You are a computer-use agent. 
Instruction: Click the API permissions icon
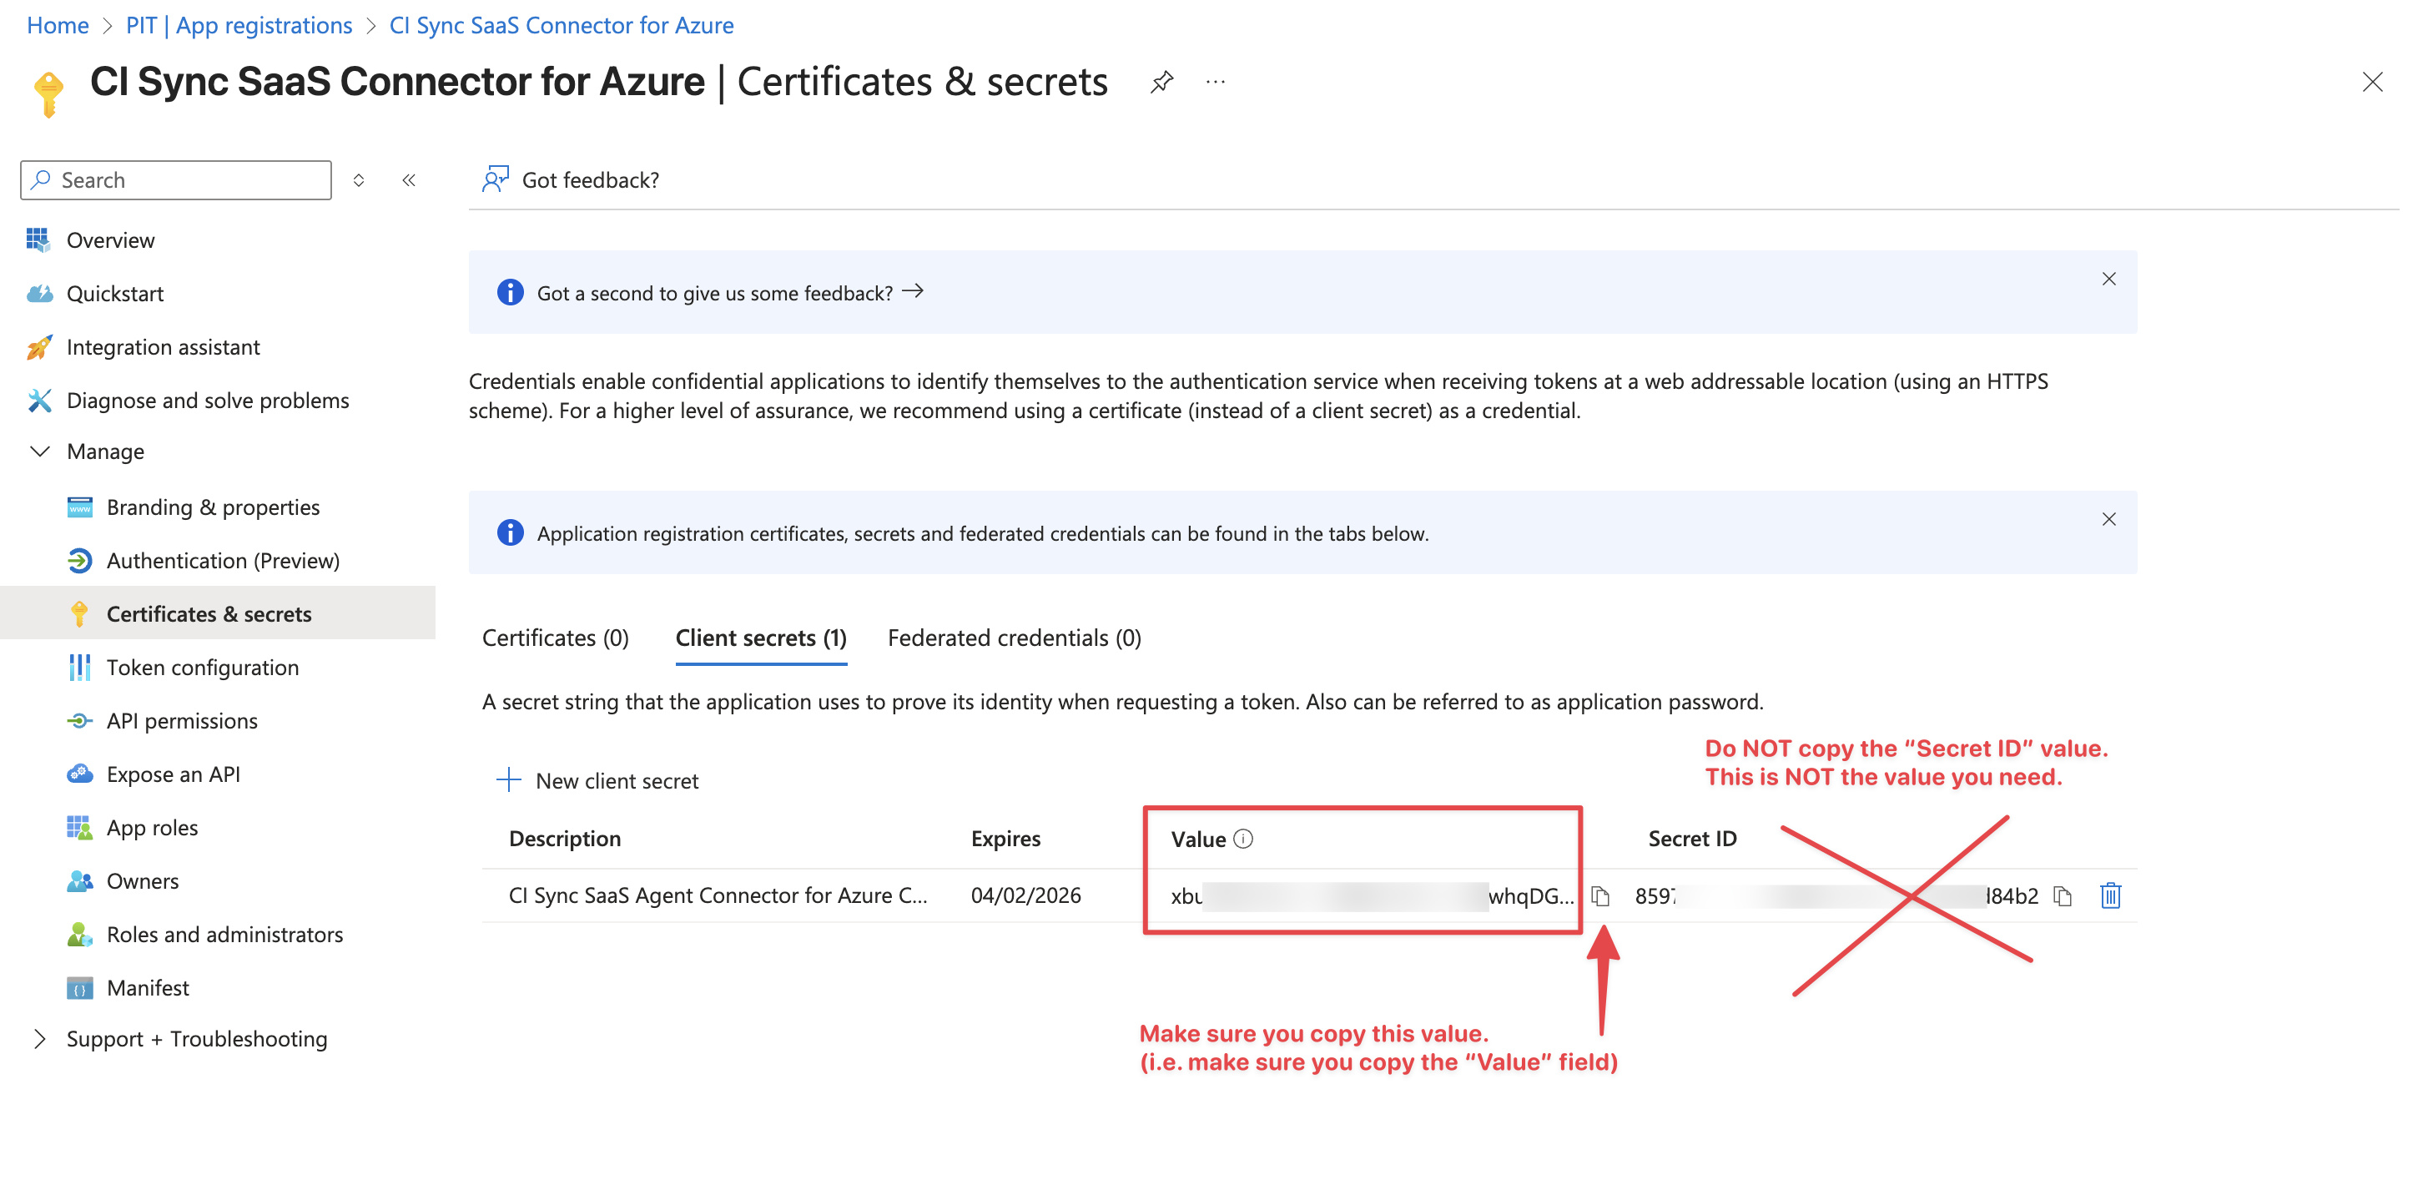79,721
